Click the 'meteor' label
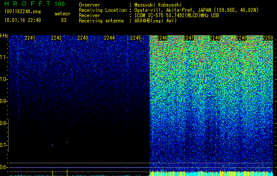The image size is (277, 176). click(x=63, y=14)
